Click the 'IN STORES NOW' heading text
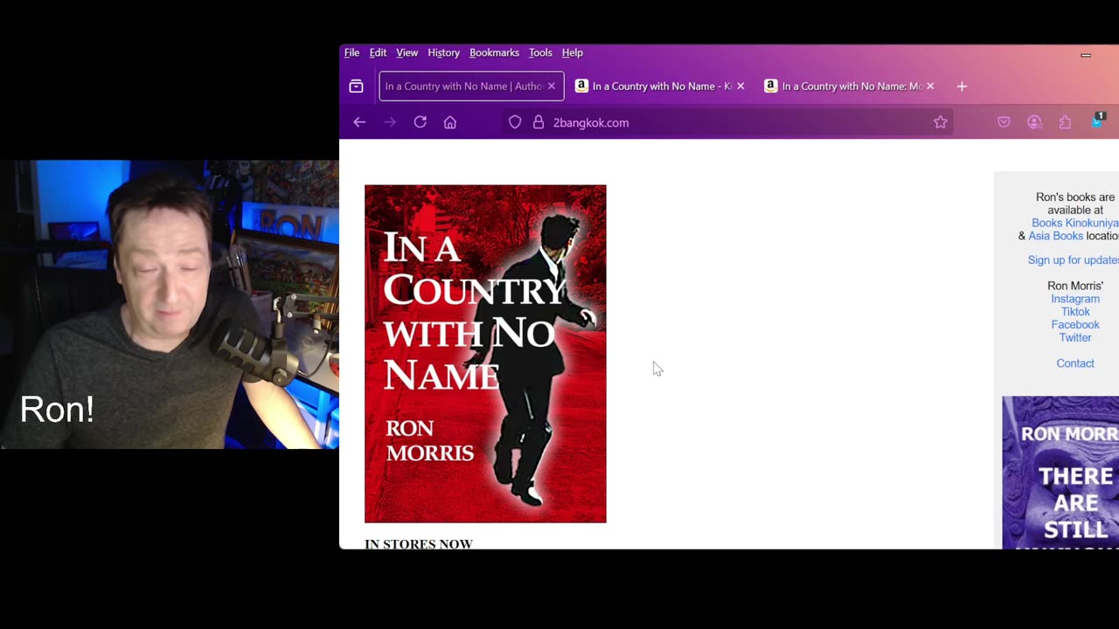 [x=419, y=543]
